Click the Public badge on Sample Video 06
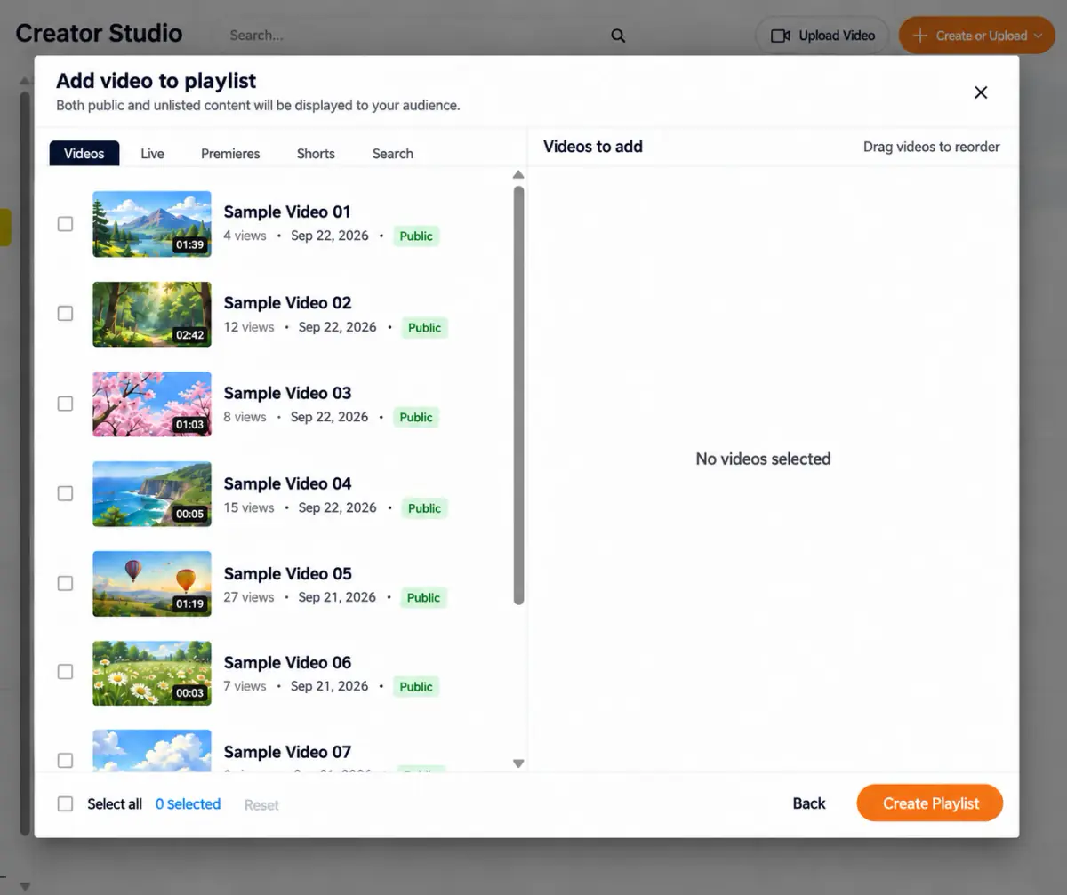 [x=416, y=687]
